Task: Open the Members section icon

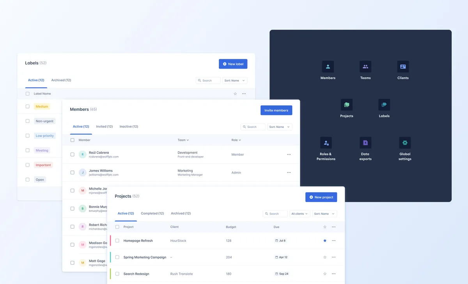Action: pyautogui.click(x=328, y=67)
